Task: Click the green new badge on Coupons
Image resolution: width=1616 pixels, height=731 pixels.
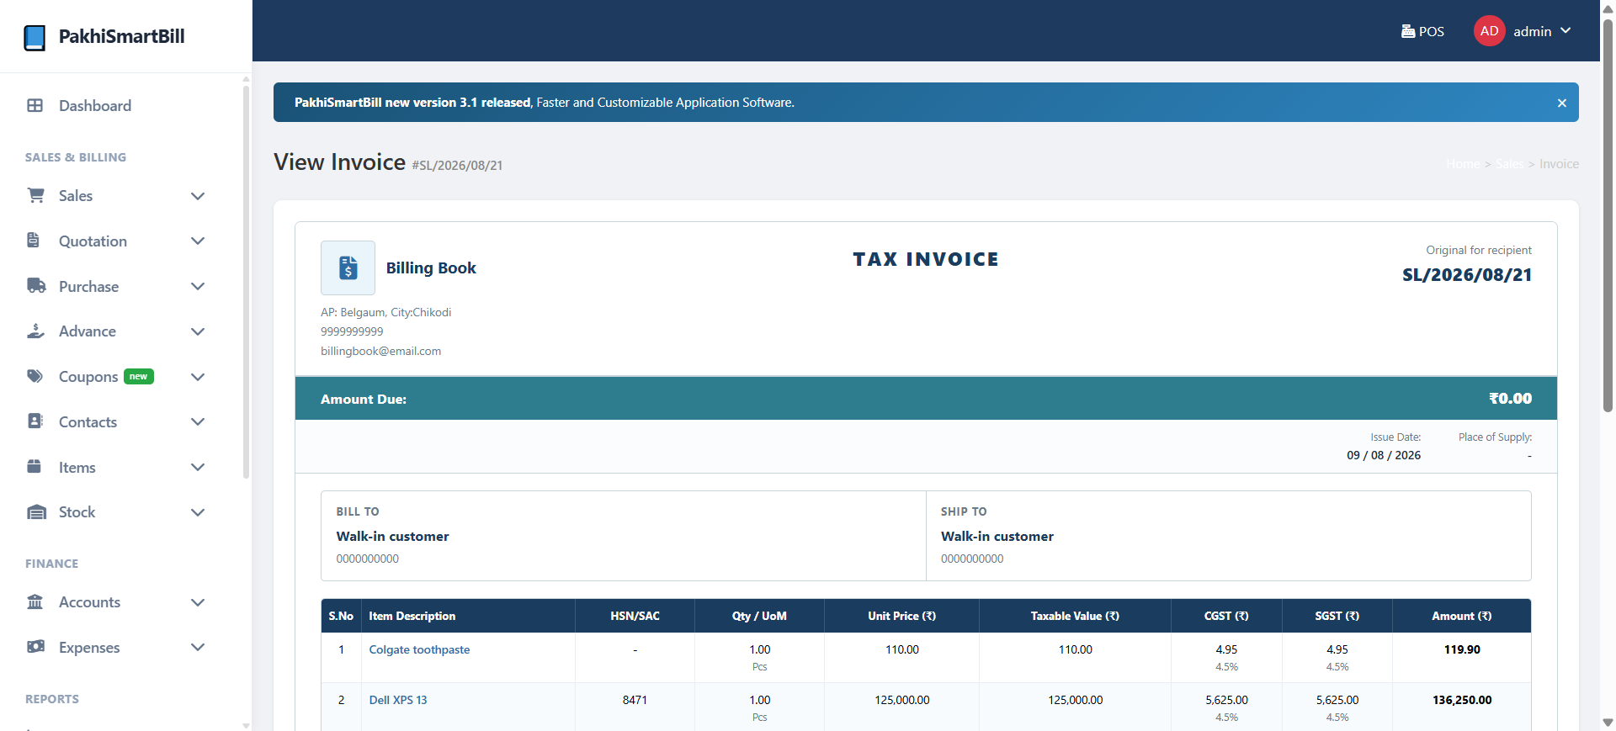Action: 139,377
